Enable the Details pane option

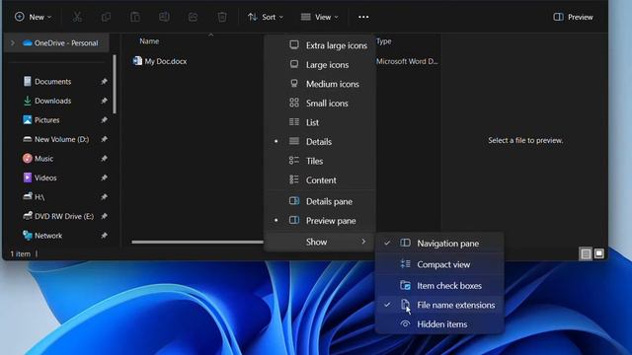(320, 201)
